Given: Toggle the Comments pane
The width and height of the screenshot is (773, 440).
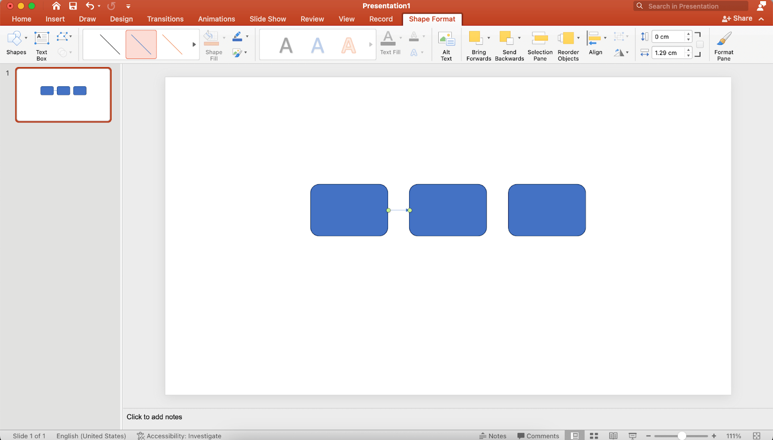Looking at the screenshot, I should [538, 435].
